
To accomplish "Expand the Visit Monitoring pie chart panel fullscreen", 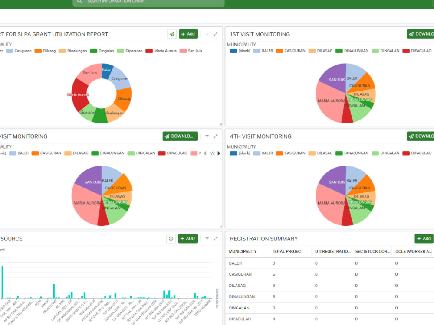I will (216, 136).
